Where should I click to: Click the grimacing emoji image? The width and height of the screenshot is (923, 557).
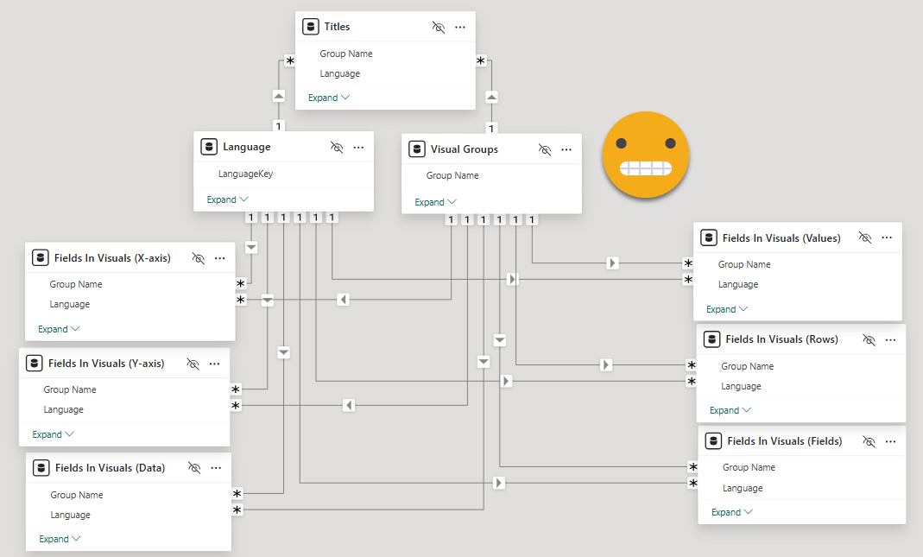pyautogui.click(x=645, y=155)
